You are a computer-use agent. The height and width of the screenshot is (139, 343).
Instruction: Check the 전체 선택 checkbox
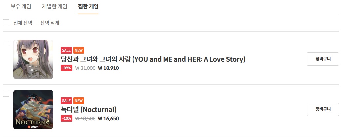point(6,23)
